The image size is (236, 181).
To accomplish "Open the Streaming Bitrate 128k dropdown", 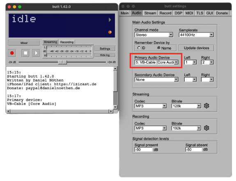I will 186,106.
